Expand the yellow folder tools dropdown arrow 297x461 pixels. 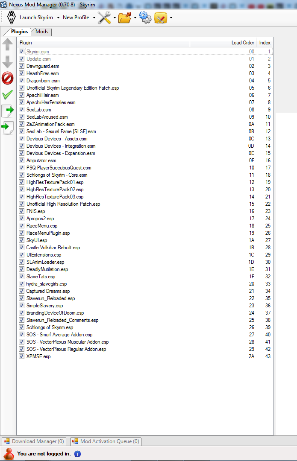[171, 18]
